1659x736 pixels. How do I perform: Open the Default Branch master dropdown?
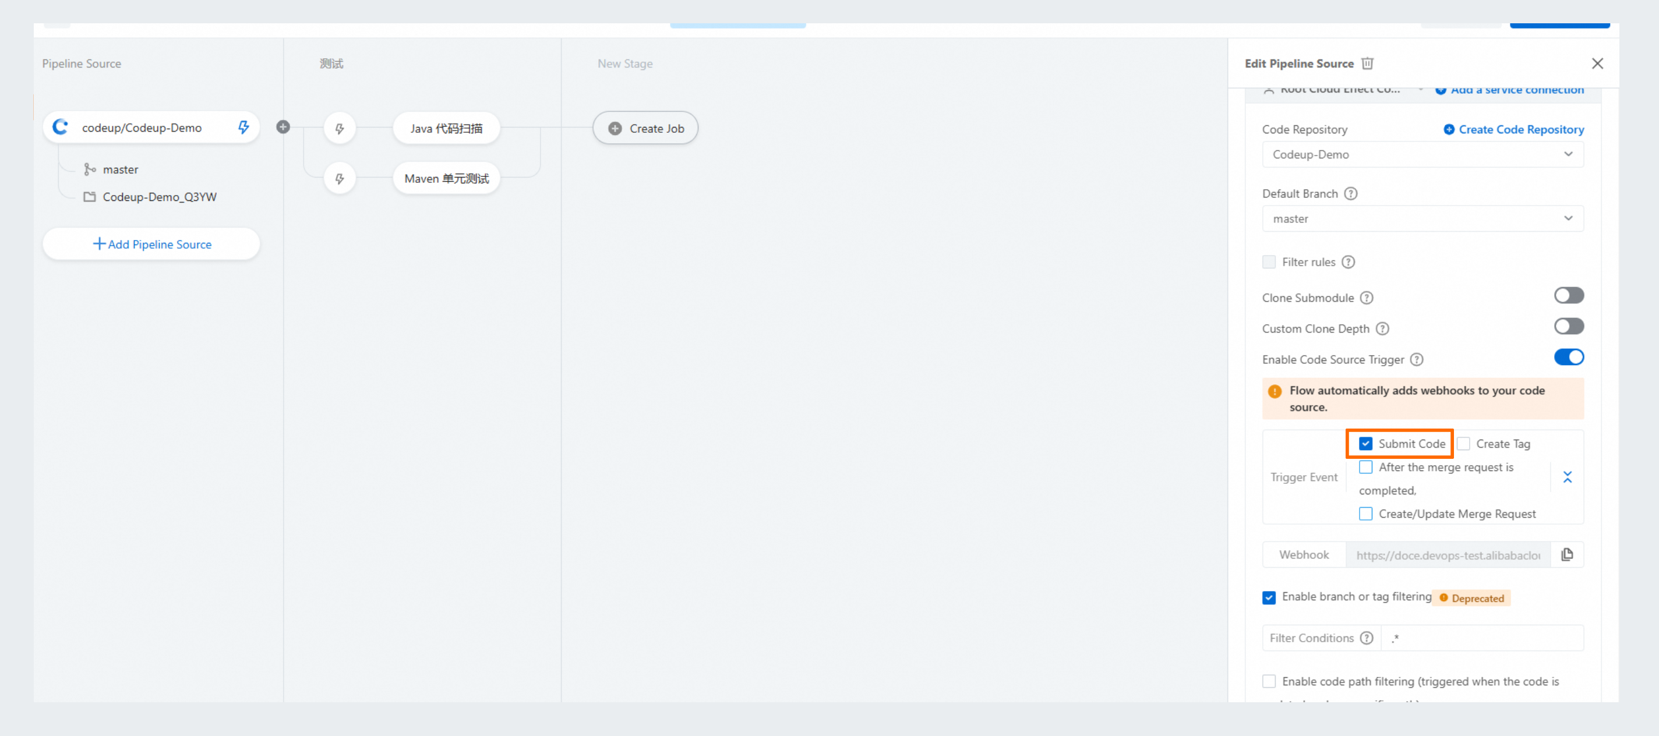pyautogui.click(x=1422, y=219)
